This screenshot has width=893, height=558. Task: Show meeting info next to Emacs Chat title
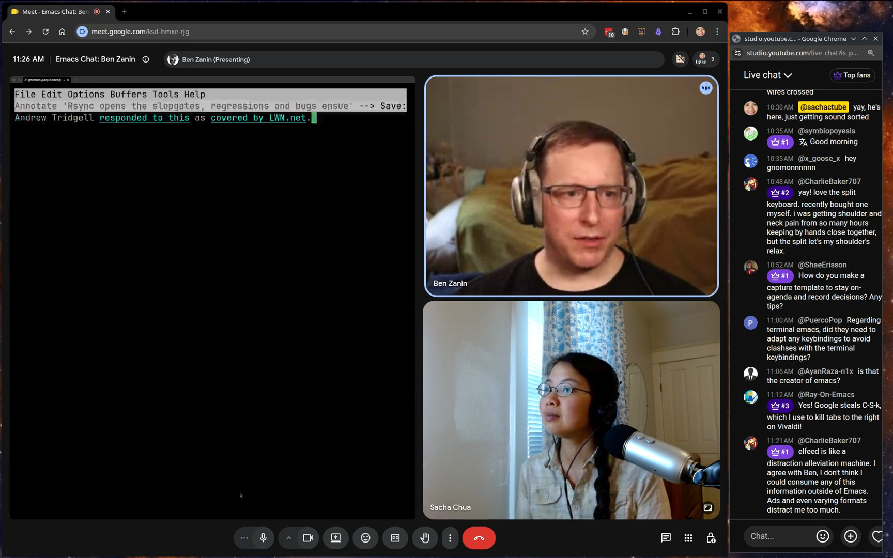(146, 59)
